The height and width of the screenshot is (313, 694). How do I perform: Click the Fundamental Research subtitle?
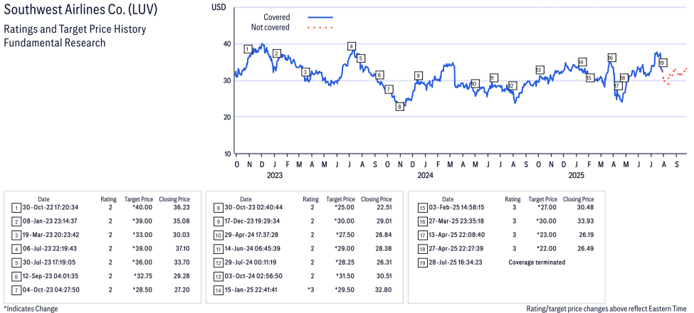click(x=54, y=43)
